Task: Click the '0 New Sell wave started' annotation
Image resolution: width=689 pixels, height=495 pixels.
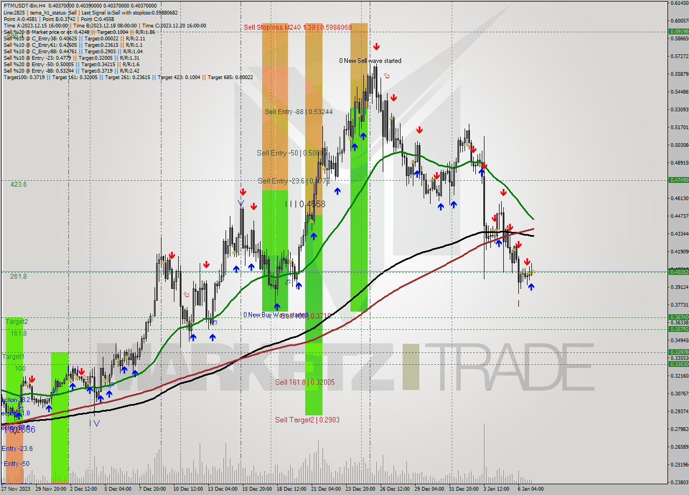Action: [x=370, y=61]
